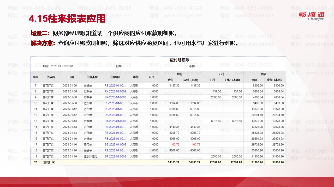Click 31800.26 in row 20 余额 column
Image resolution: width=334 pixels, height=187 pixels.
tap(257, 162)
